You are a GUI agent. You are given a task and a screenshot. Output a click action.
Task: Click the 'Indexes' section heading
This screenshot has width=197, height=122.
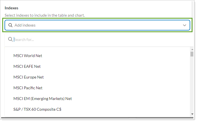coord(12,8)
